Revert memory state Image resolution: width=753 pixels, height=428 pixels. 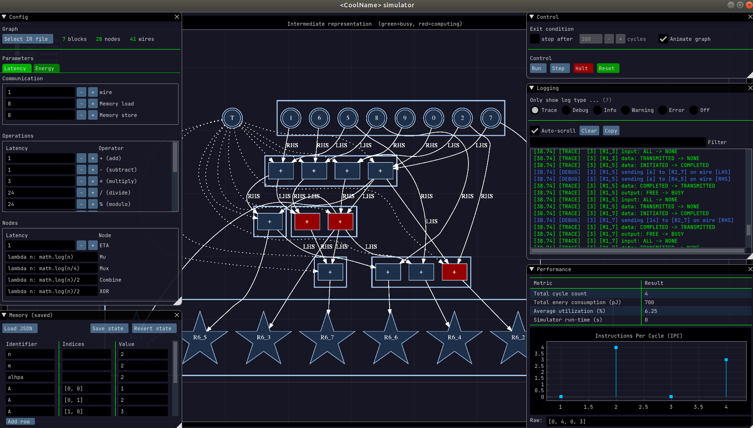154,328
